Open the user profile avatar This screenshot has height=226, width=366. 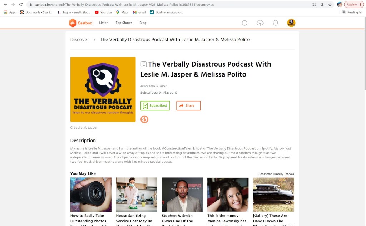pos(291,23)
